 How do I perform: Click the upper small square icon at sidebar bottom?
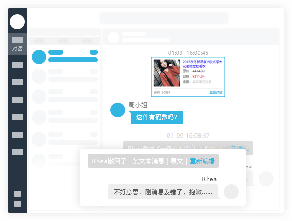point(17,194)
